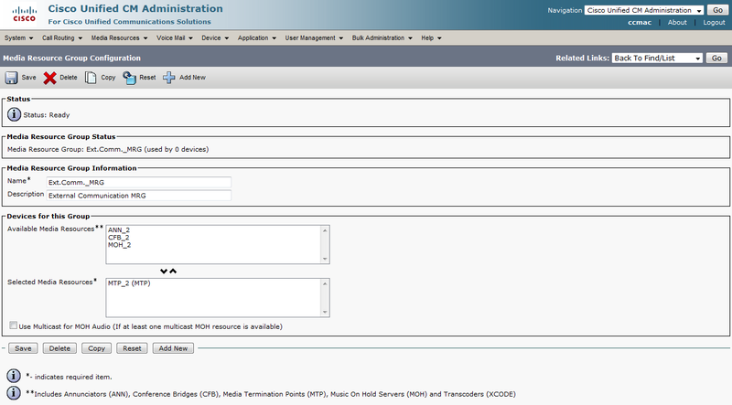Click the Cisco logo
This screenshot has width=732, height=405.
(25, 15)
